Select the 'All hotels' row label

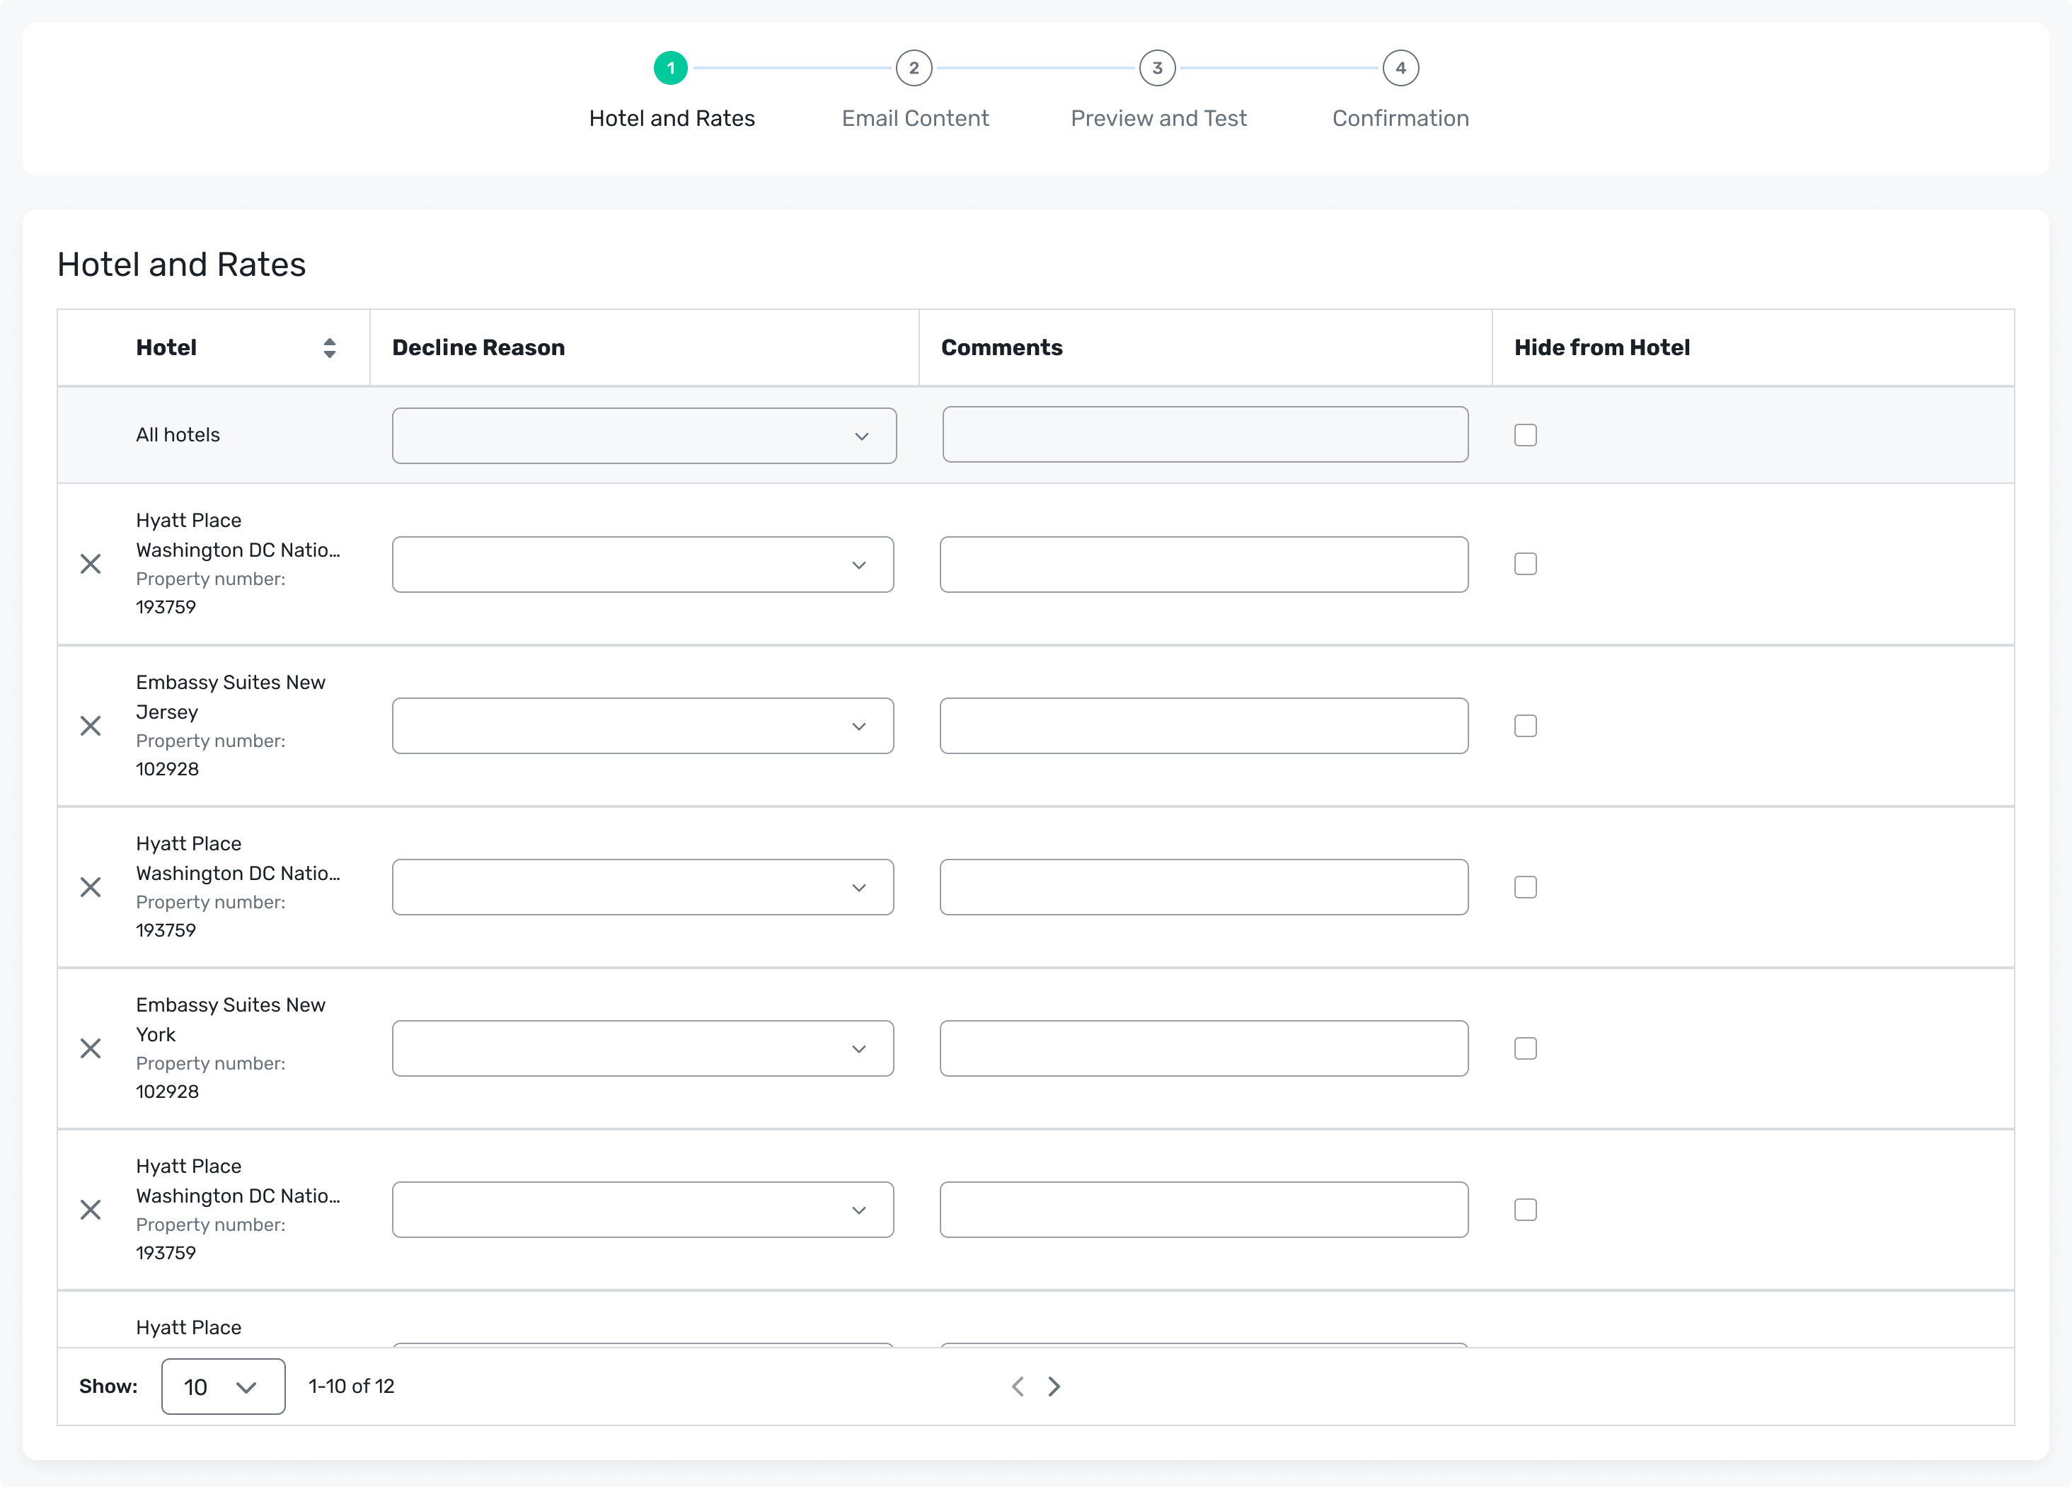(x=178, y=435)
